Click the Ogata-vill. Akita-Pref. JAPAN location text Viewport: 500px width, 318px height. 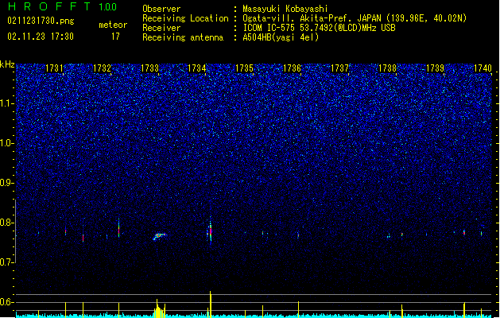pos(355,18)
